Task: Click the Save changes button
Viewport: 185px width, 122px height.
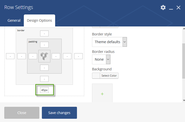Action: coord(59,113)
